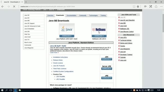Download NetBeans with JDK 8
Screen dimensions: 164x92
[x=99, y=36]
